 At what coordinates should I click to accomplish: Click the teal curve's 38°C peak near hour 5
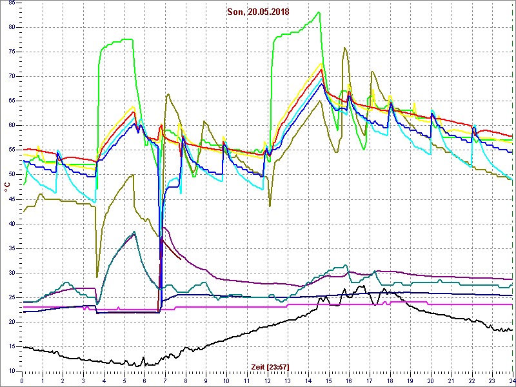point(134,232)
